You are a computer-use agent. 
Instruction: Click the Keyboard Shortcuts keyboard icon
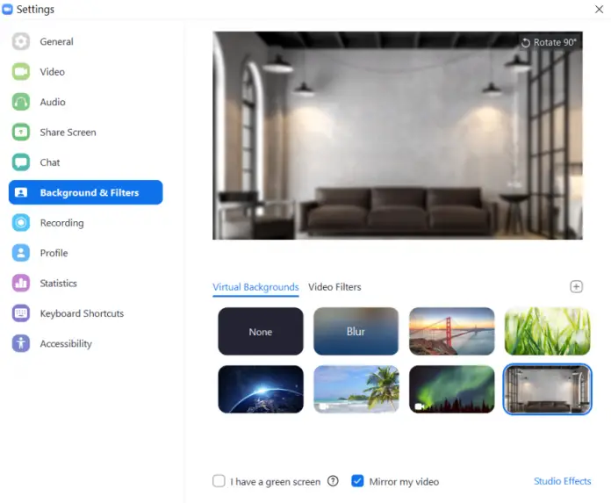tap(21, 313)
